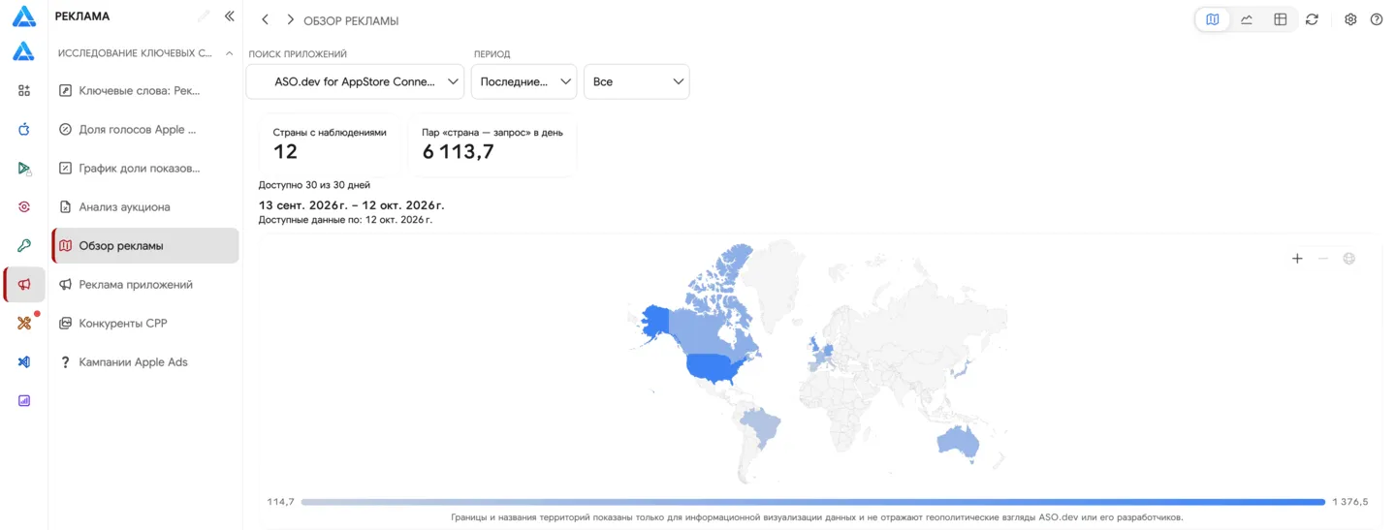Click the ОБЗОР РЕКЛАМЫ breadcrumb title
This screenshot has width=1396, height=530.
[351, 20]
